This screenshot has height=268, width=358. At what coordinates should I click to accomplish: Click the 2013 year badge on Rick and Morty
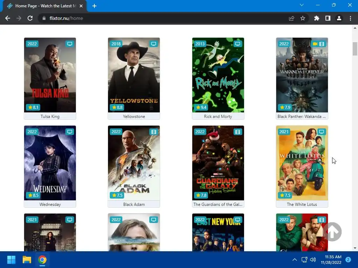point(200,44)
